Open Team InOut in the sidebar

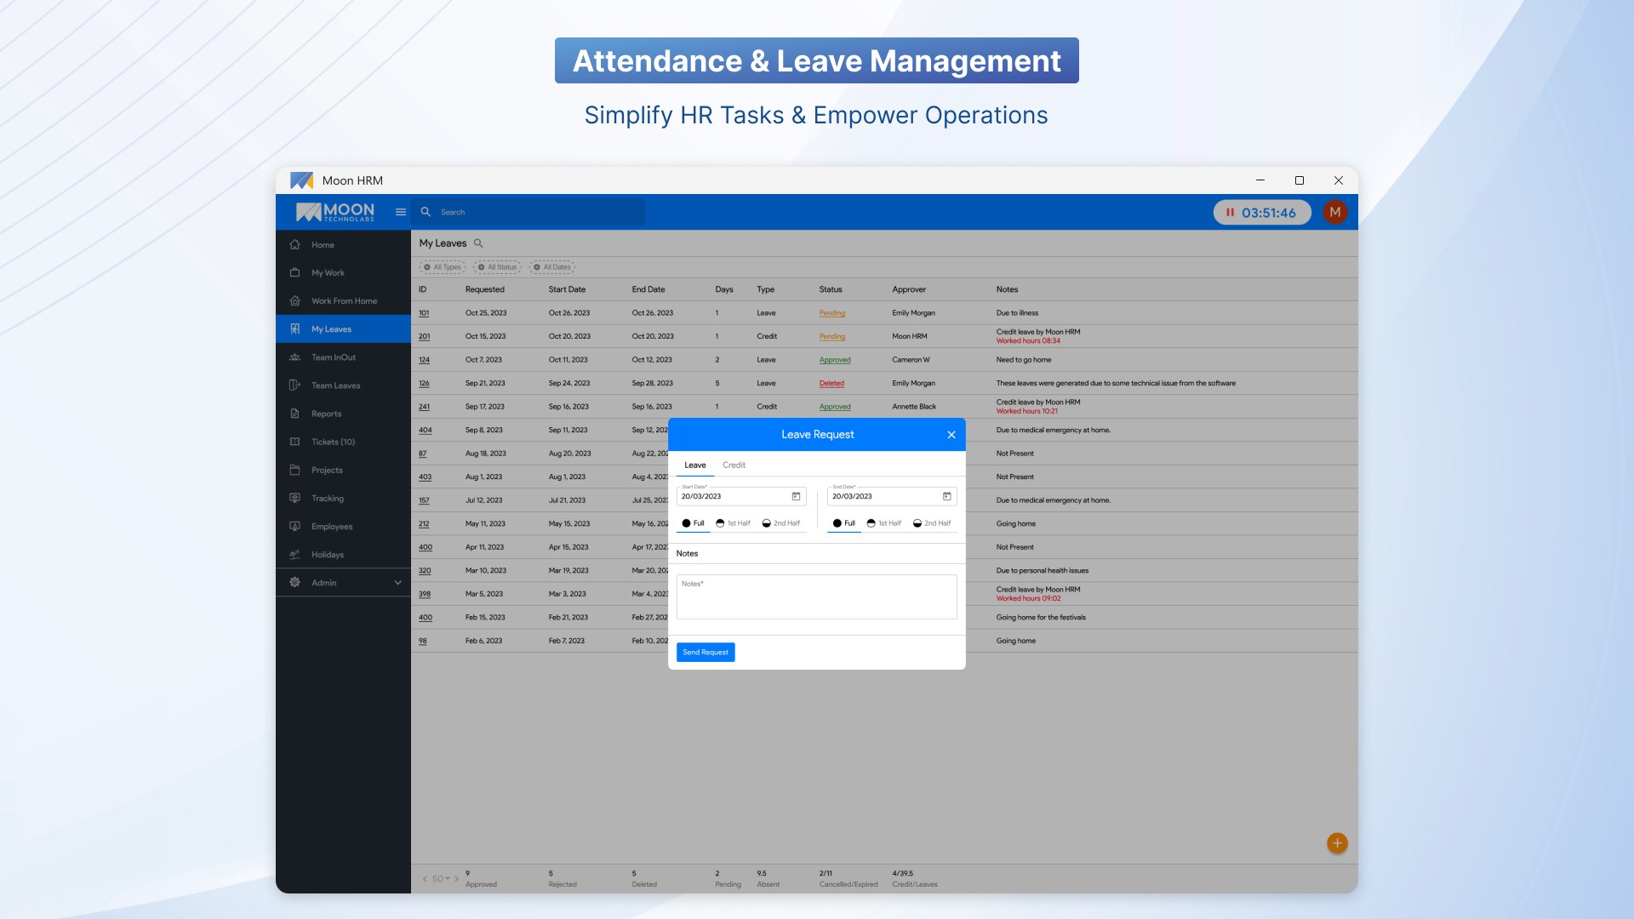pyautogui.click(x=333, y=357)
